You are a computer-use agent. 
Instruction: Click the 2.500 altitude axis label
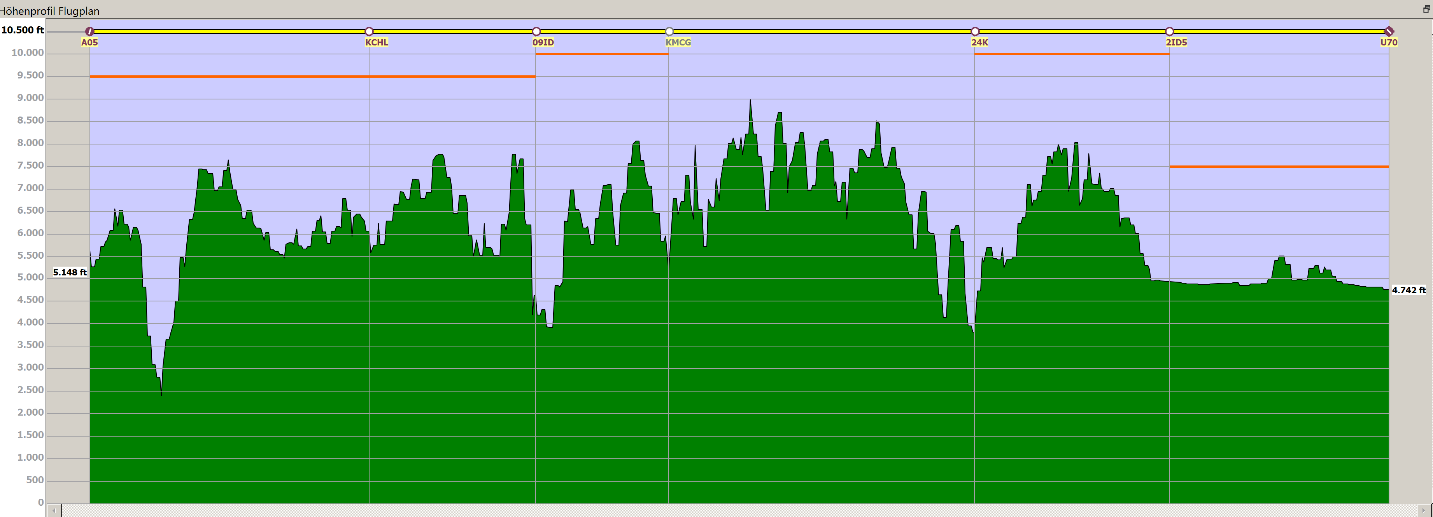(30, 390)
